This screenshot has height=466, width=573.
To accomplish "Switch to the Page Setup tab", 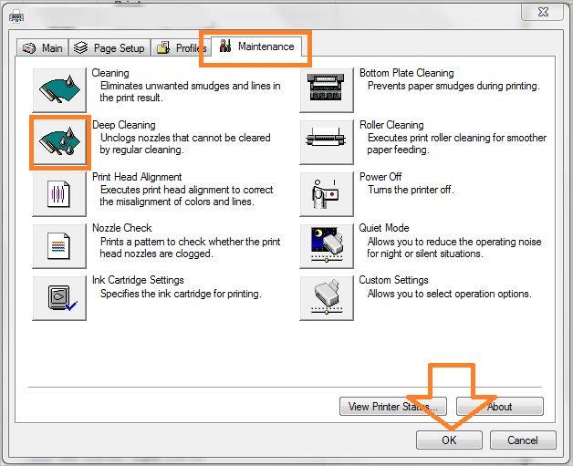I will 109,47.
